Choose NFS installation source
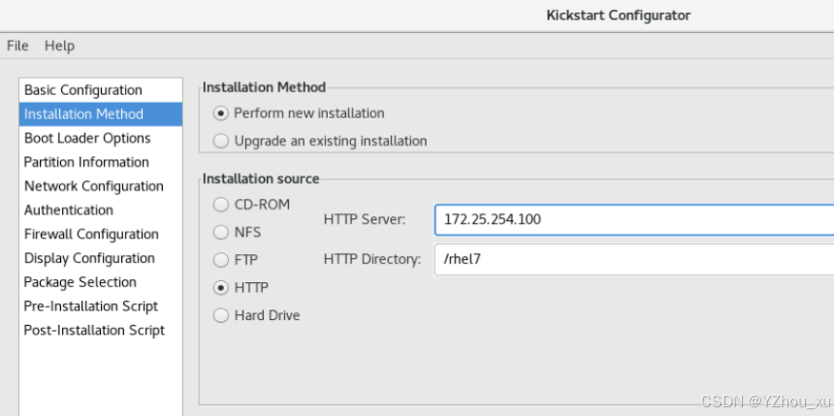Image resolution: width=834 pixels, height=416 pixels. click(x=220, y=233)
